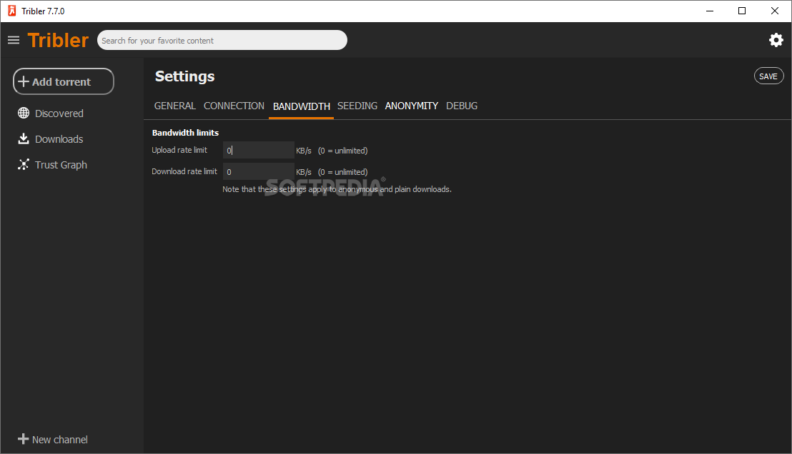Screen dimensions: 792x454
Task: Click the Tribler logo
Action: pos(58,41)
